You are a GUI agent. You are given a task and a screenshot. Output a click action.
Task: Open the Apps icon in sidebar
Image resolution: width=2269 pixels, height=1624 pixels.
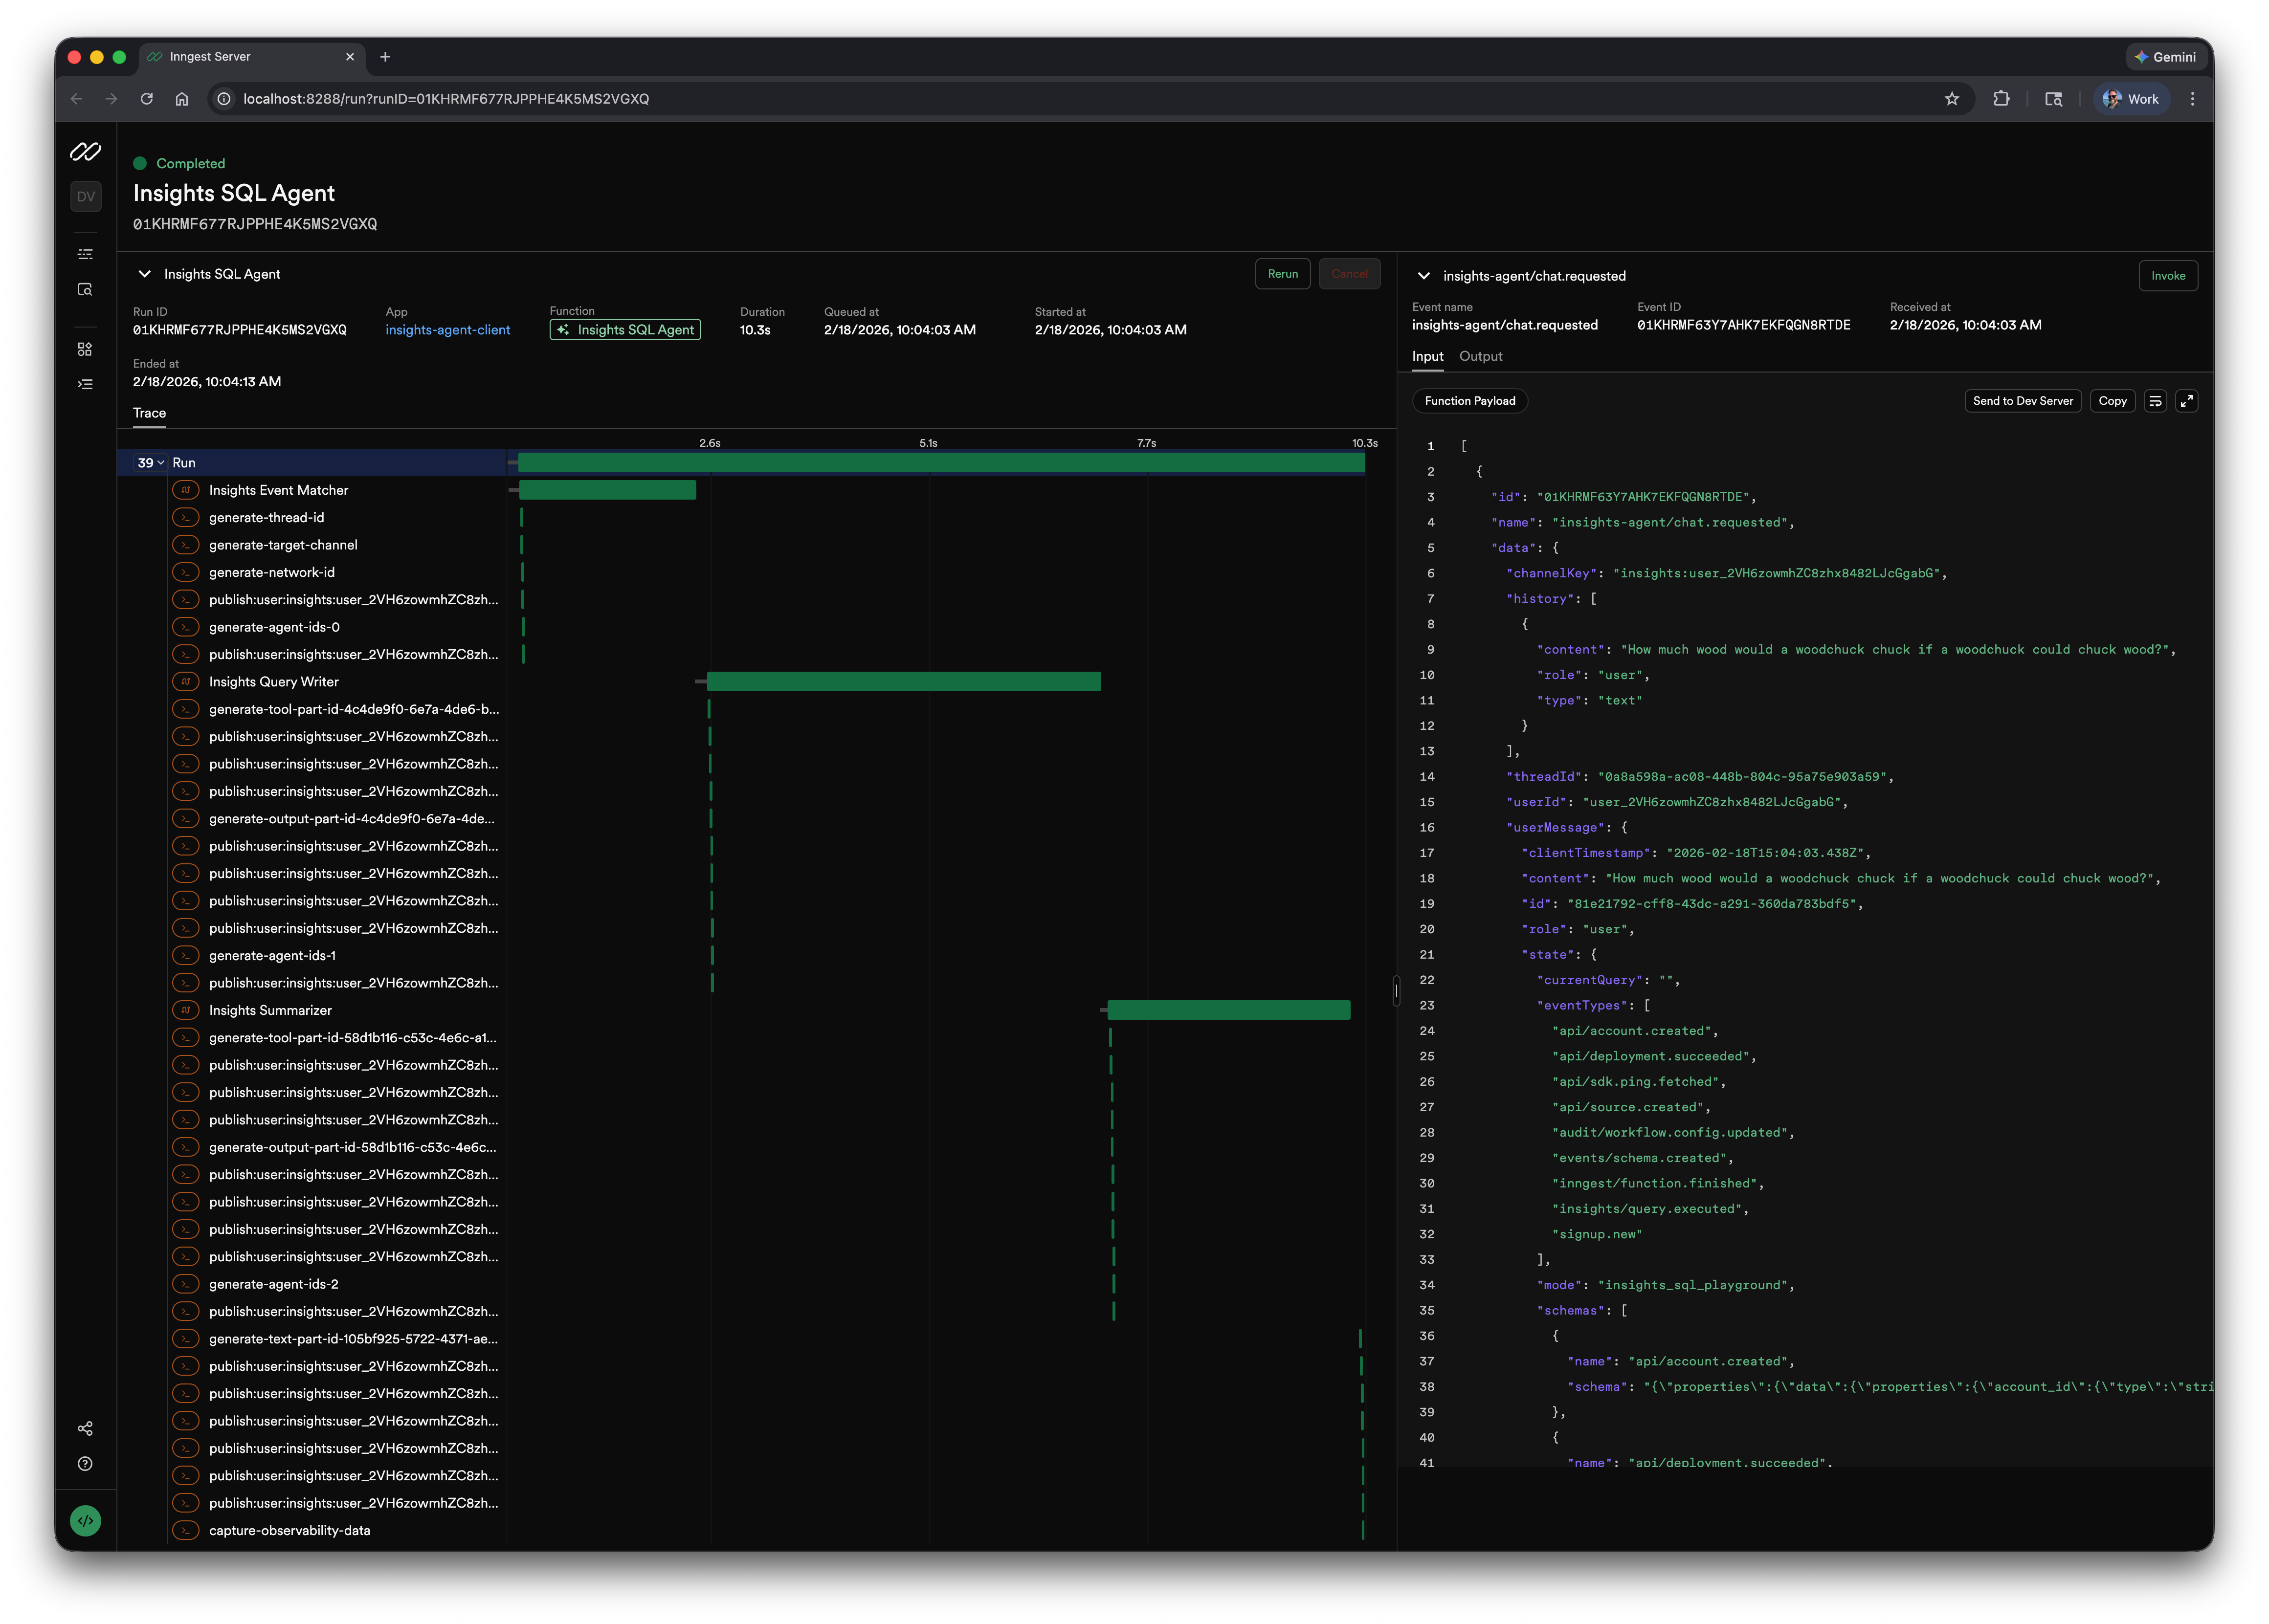click(85, 349)
